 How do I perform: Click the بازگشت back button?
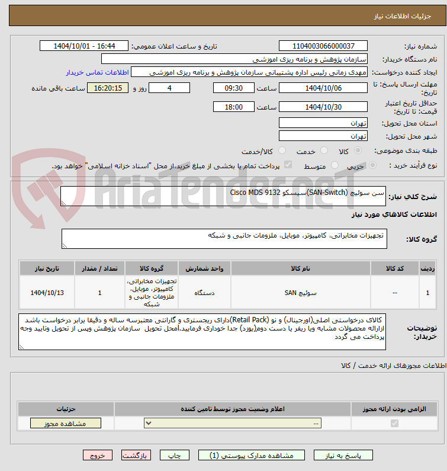[x=136, y=456]
